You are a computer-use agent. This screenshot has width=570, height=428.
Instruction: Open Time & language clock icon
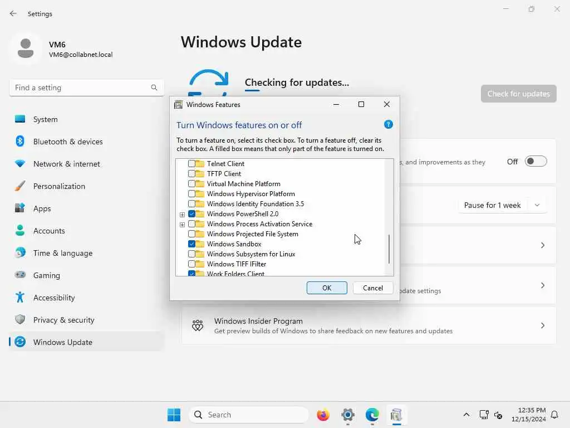(20, 252)
